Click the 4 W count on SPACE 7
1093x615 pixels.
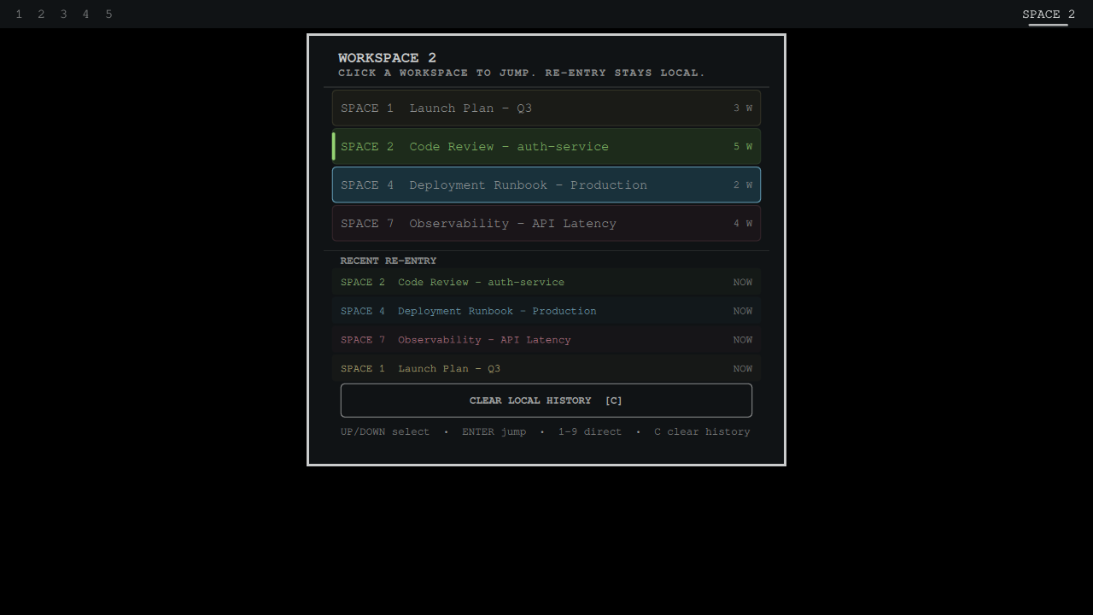point(743,224)
